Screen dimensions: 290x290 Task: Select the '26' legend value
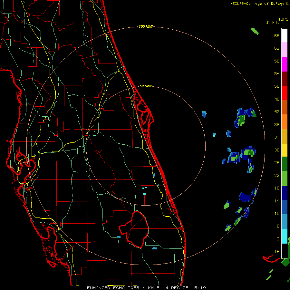tap(277, 163)
